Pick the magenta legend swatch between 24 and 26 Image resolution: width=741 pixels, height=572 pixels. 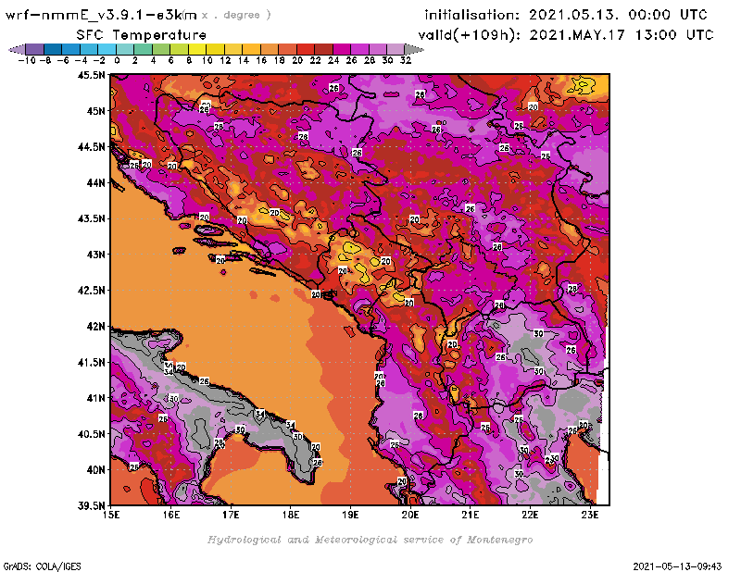[341, 49]
